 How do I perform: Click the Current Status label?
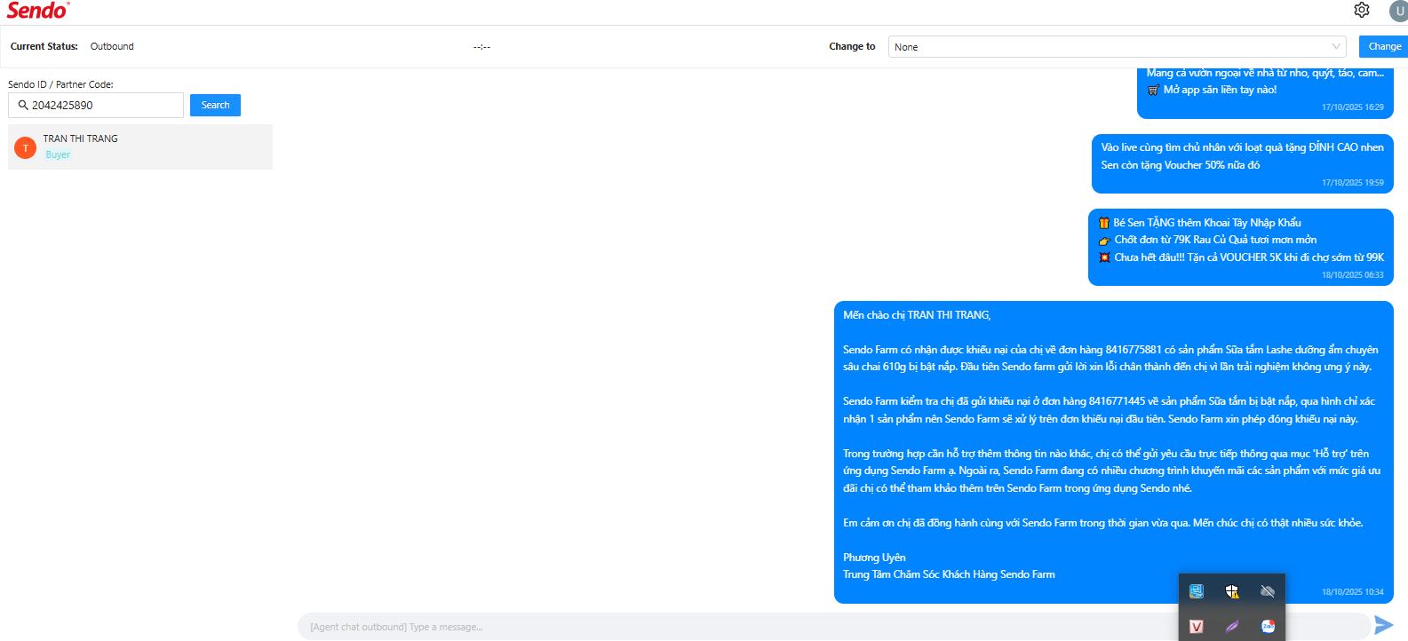[44, 46]
